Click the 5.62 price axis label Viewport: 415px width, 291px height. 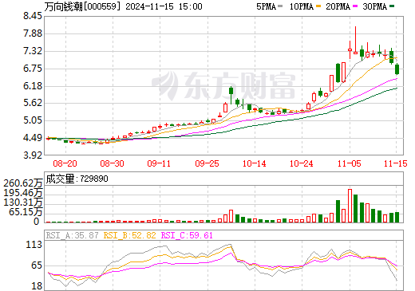tap(33, 103)
